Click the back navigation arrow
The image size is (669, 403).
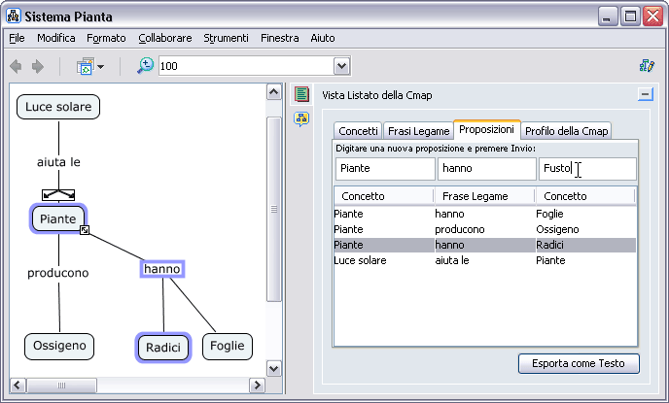tap(16, 66)
